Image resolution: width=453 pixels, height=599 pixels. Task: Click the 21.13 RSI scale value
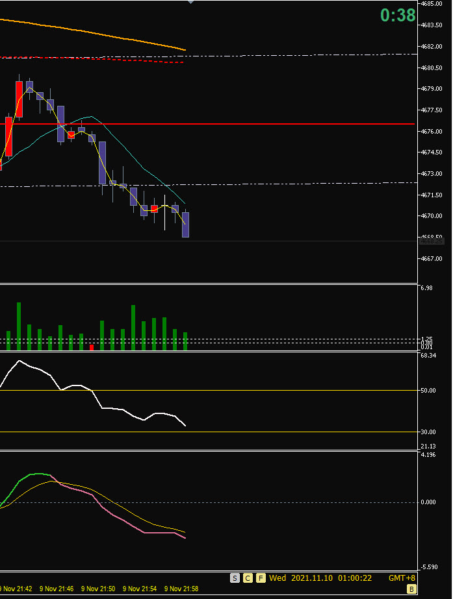pyautogui.click(x=428, y=446)
